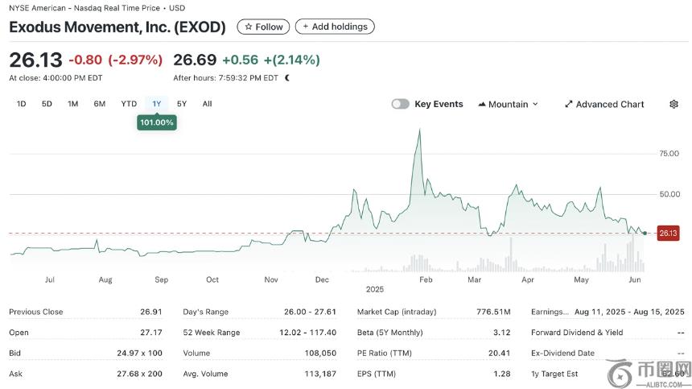Click the PE Ratio (TTM) value 20.41
The height and width of the screenshot is (389, 692).
[499, 354]
